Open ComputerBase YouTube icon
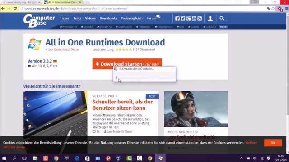Screen dimensions: 289x162 point(194,18)
